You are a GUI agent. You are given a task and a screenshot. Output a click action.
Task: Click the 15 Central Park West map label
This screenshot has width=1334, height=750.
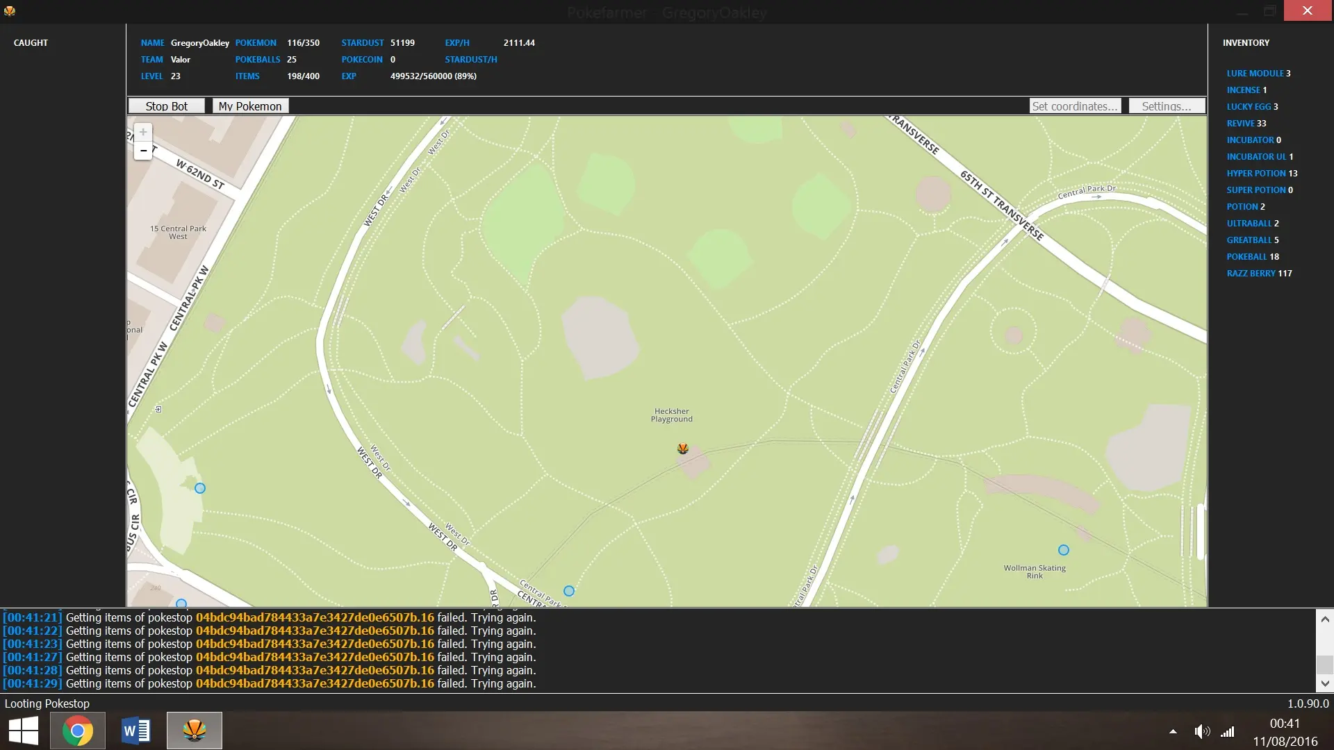pyautogui.click(x=178, y=233)
